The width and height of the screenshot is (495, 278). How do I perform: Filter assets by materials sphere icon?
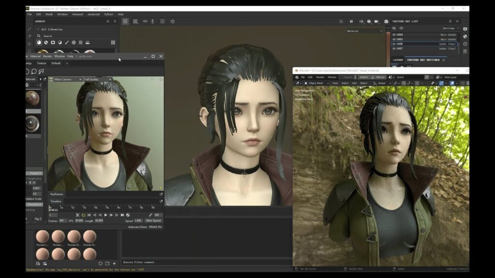pos(39,42)
